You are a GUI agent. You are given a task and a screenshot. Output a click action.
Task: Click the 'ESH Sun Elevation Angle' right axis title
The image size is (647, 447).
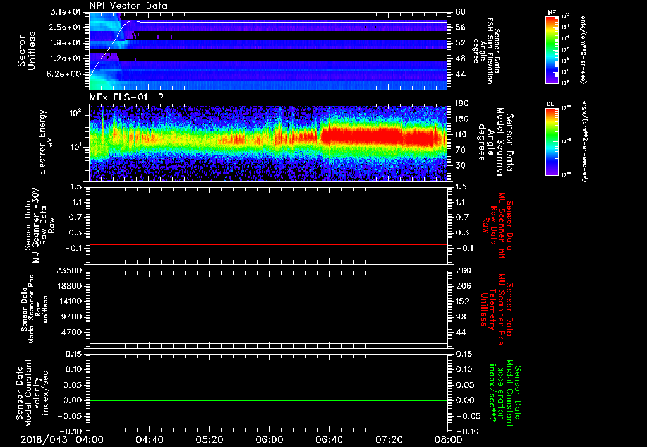[486, 50]
